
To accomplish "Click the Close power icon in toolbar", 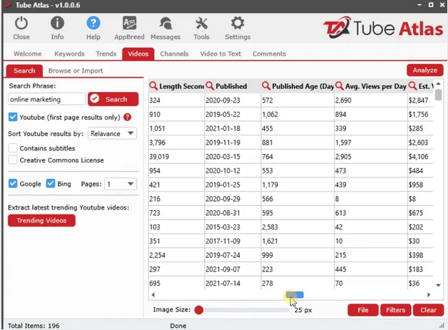I will pos(21,23).
